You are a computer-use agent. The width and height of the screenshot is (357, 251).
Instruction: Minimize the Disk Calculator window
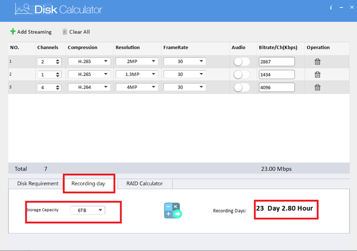pos(342,8)
